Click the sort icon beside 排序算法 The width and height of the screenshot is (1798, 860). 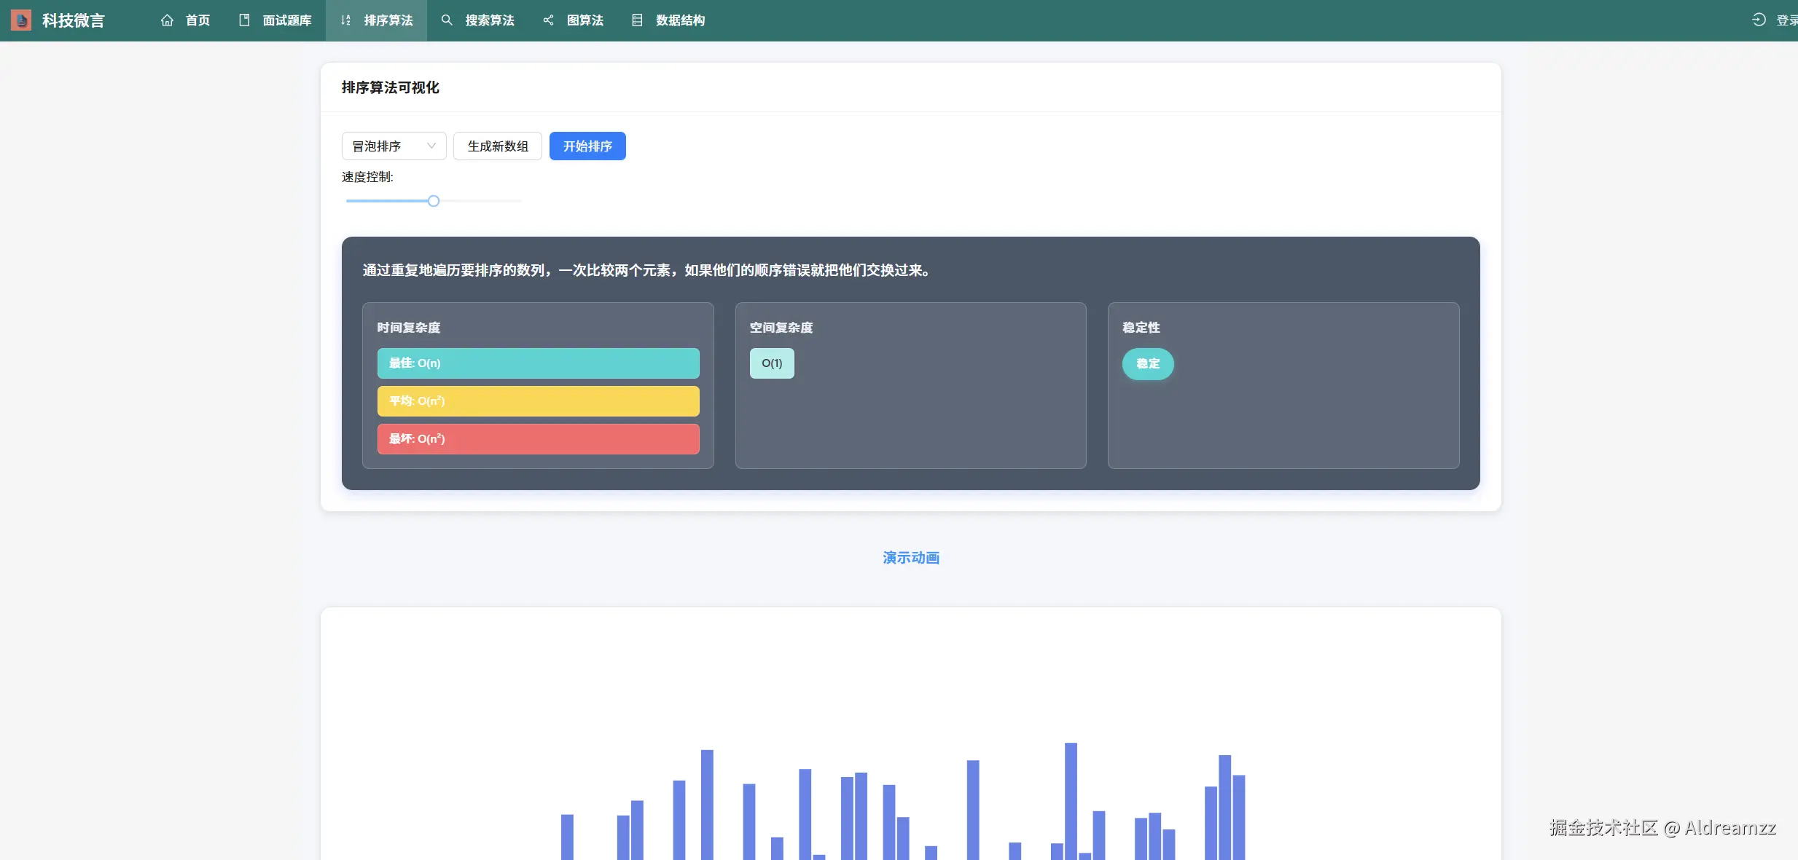(x=345, y=20)
